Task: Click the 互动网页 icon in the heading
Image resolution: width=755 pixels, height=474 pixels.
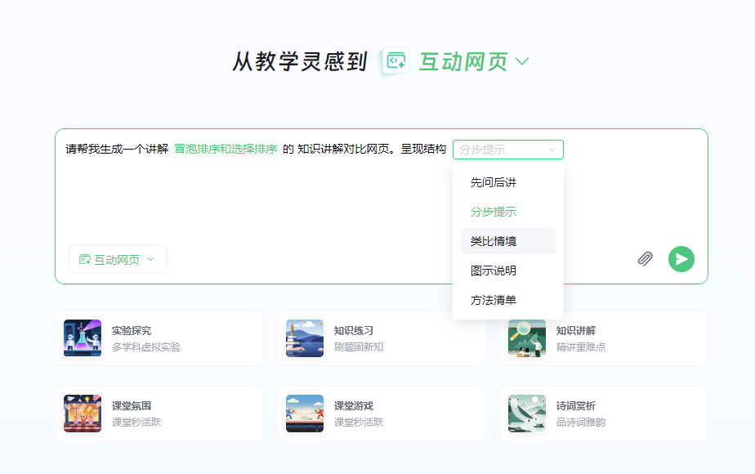Action: click(x=395, y=61)
